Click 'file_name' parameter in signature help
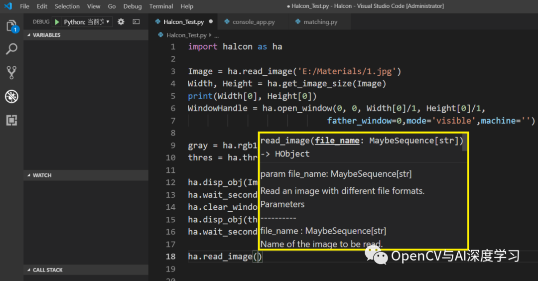 337,140
